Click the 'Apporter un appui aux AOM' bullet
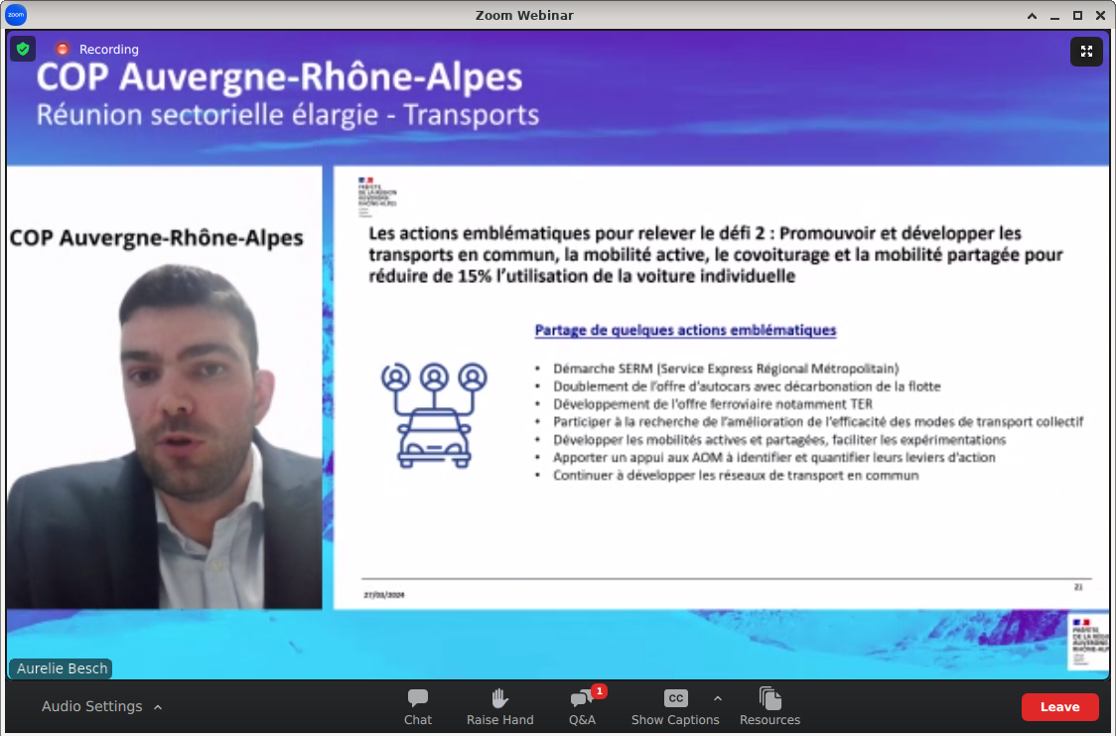Image resolution: width=1116 pixels, height=736 pixels. point(774,457)
